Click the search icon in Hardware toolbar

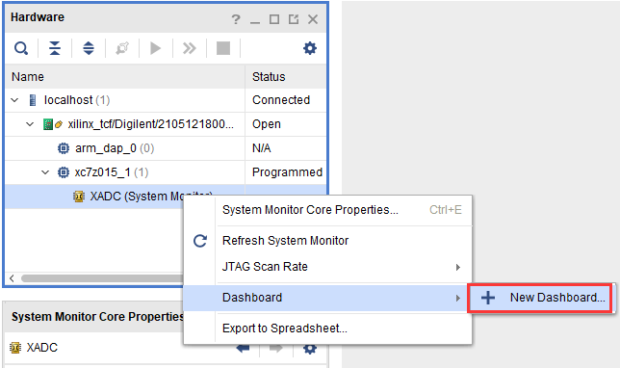(x=21, y=48)
